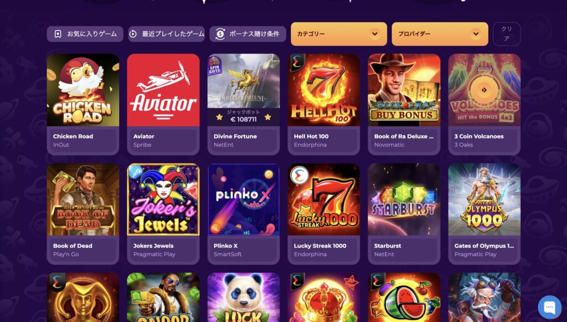
Task: Click Spin Gifts badge on Divine Fortune
Action: pyautogui.click(x=214, y=65)
